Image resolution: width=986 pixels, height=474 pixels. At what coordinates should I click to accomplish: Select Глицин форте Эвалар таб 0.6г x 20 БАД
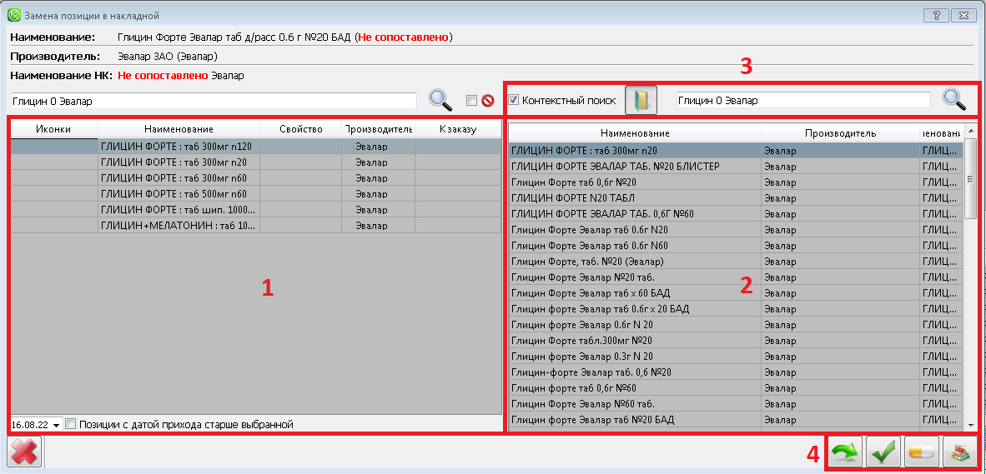pos(736,308)
